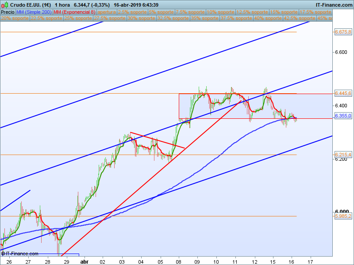Select the MM (Exponencial 8) indicator label
The height and width of the screenshot is (265, 354).
point(74,12)
